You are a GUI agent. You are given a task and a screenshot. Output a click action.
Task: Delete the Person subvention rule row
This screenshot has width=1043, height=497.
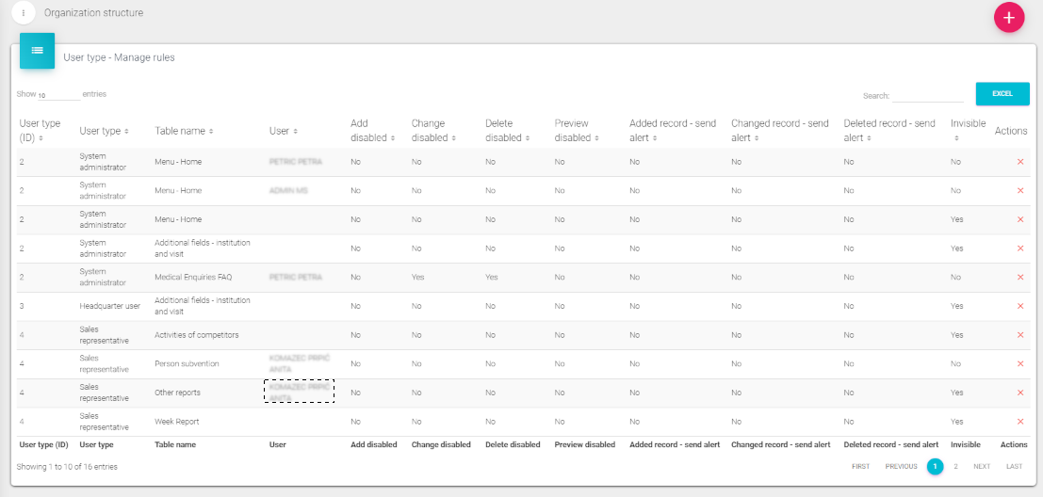1019,363
